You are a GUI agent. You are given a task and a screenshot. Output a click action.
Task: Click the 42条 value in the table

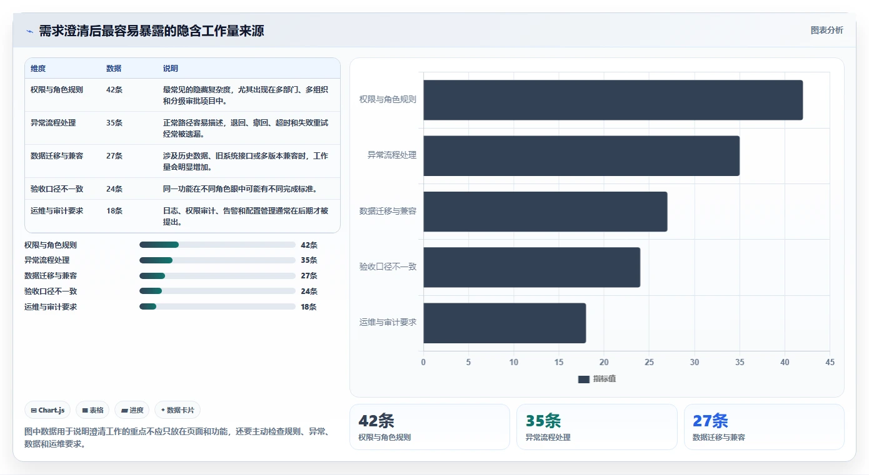pos(114,90)
